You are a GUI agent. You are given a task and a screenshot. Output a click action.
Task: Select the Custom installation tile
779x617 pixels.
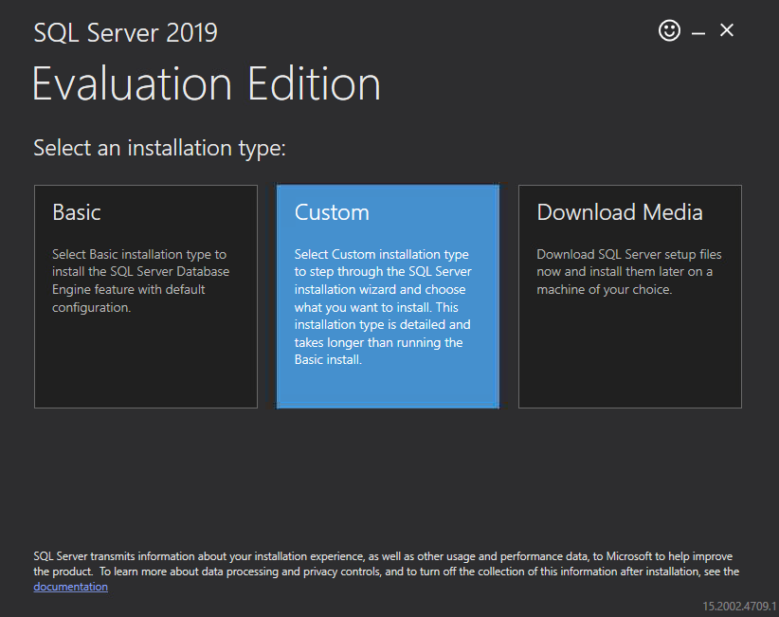pos(388,297)
